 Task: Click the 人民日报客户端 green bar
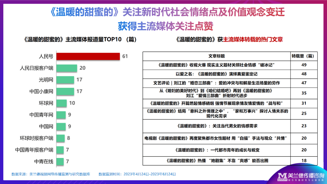[x=67, y=68]
